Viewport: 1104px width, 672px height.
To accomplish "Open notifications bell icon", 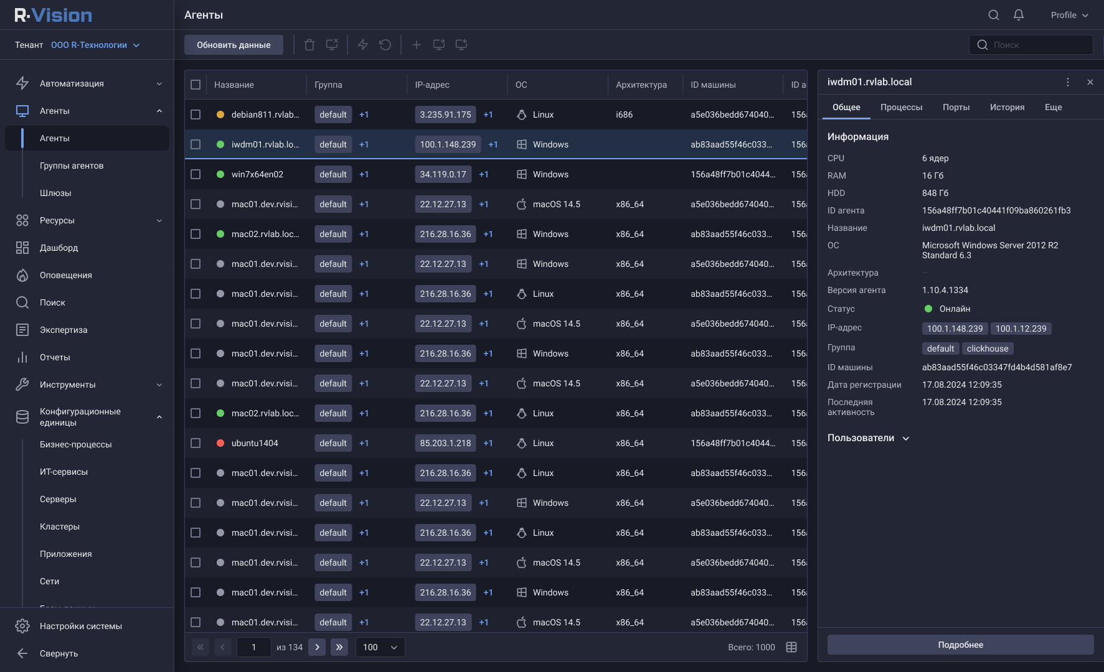I will 1019,15.
